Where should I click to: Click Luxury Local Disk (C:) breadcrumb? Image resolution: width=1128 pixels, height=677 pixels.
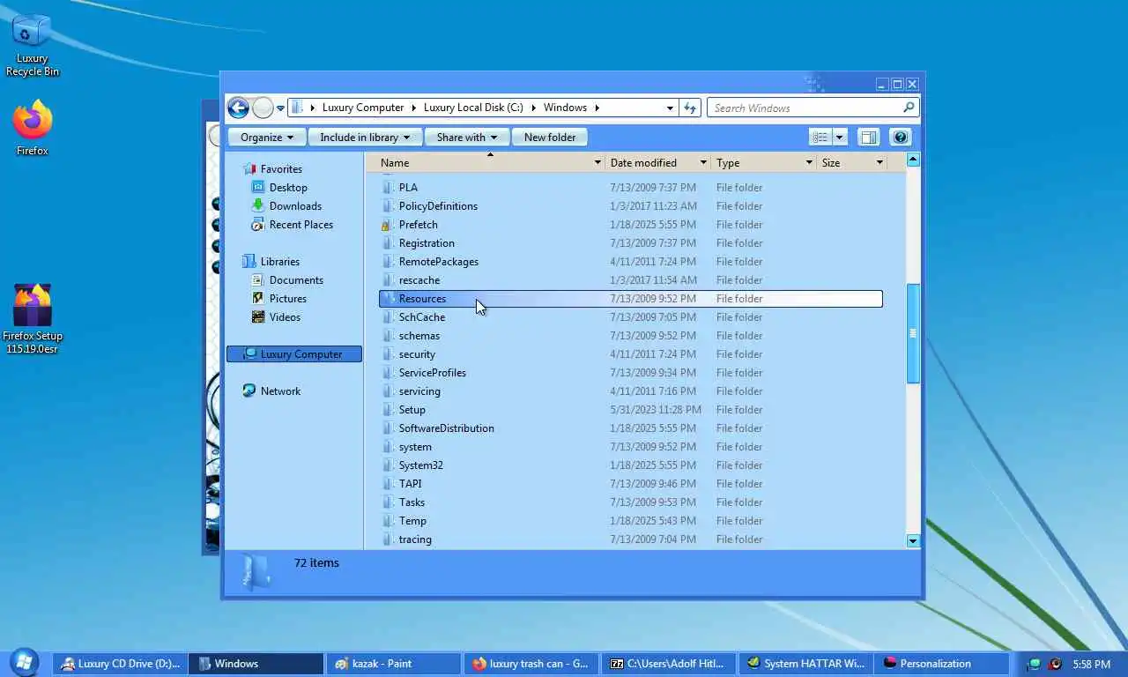coord(473,108)
